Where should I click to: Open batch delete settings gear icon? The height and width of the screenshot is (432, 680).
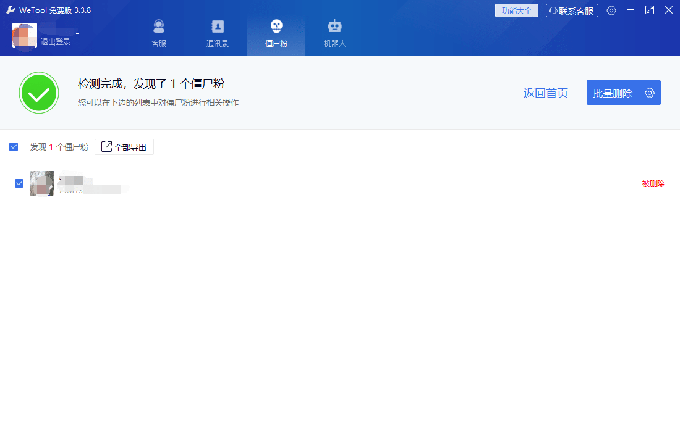pyautogui.click(x=650, y=93)
